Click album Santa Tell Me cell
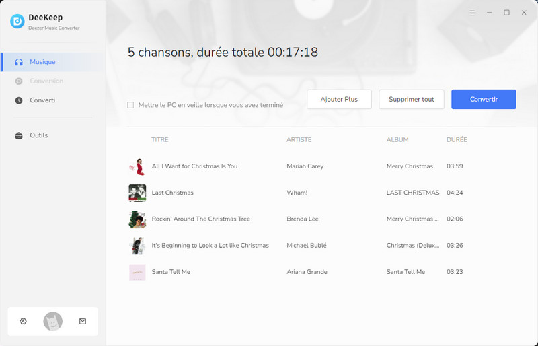538x346 pixels. [x=406, y=272]
